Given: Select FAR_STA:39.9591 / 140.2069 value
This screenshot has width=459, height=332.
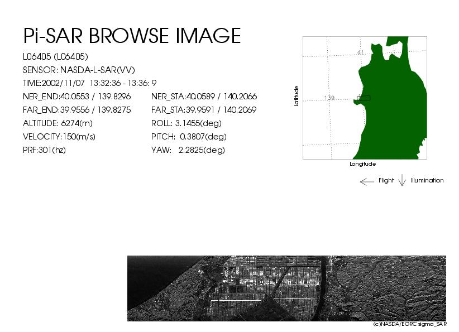Looking at the screenshot, I should (204, 110).
